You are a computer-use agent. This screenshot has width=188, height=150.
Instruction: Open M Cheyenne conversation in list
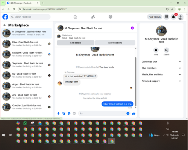coord(26,33)
